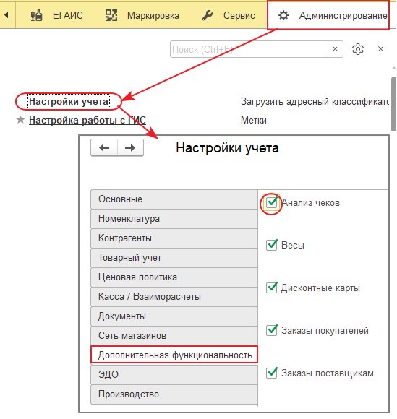Switch to the ЭДО tab
The height and width of the screenshot is (419, 397).
point(174,375)
